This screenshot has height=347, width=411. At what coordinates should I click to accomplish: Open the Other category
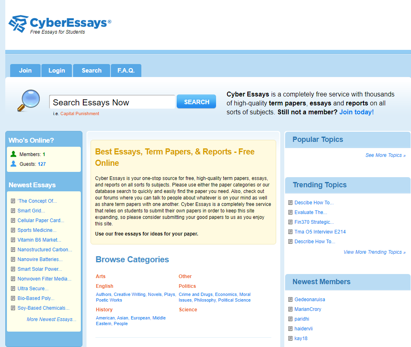tap(185, 276)
